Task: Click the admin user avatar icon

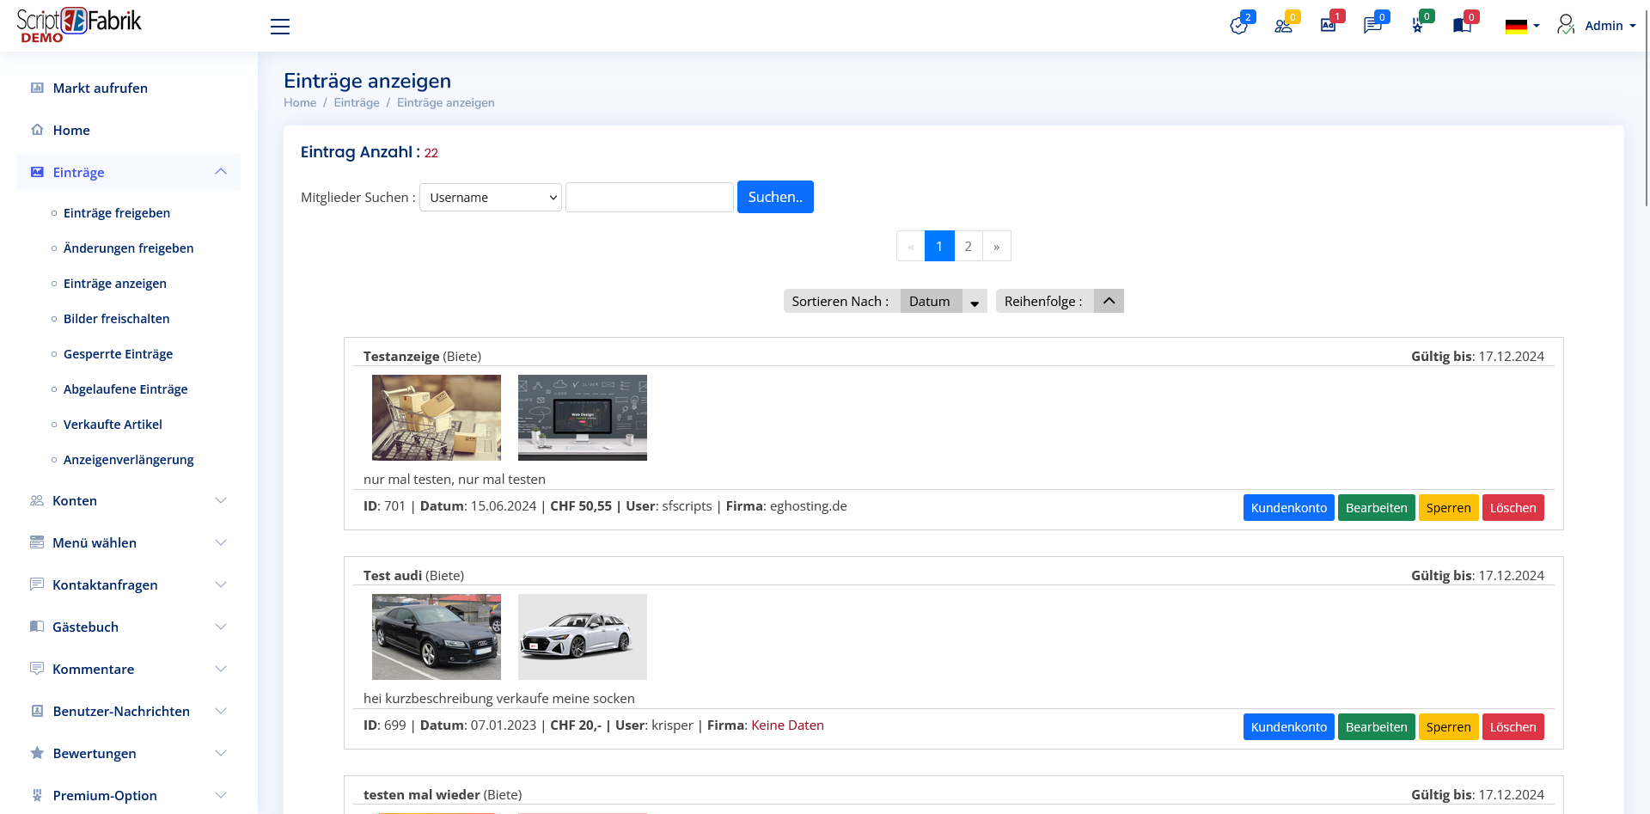Action: pyautogui.click(x=1566, y=25)
